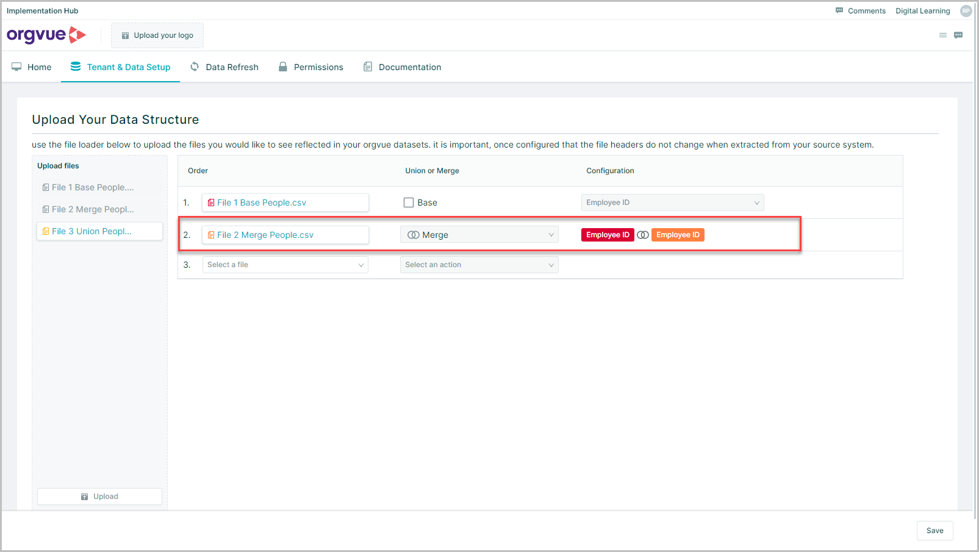Click the Data Refresh sync icon
This screenshot has width=979, height=552.
[x=195, y=66]
